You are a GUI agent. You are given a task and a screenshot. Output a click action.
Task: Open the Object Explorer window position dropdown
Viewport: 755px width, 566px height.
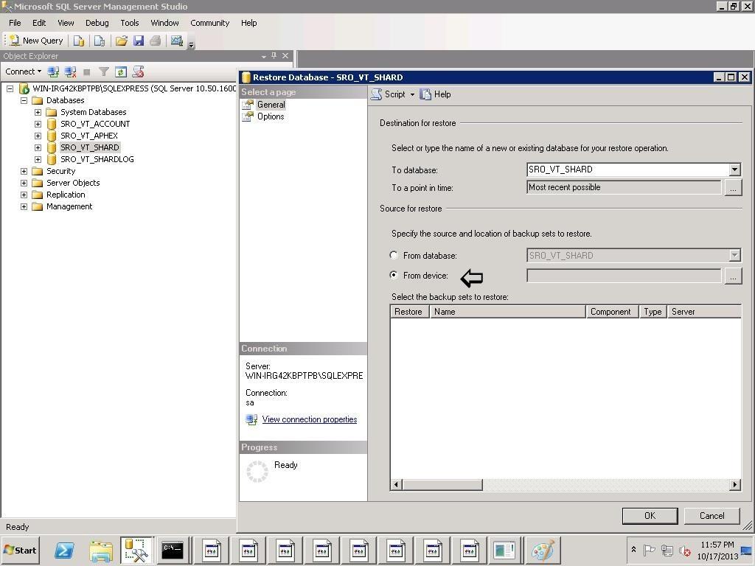(264, 56)
